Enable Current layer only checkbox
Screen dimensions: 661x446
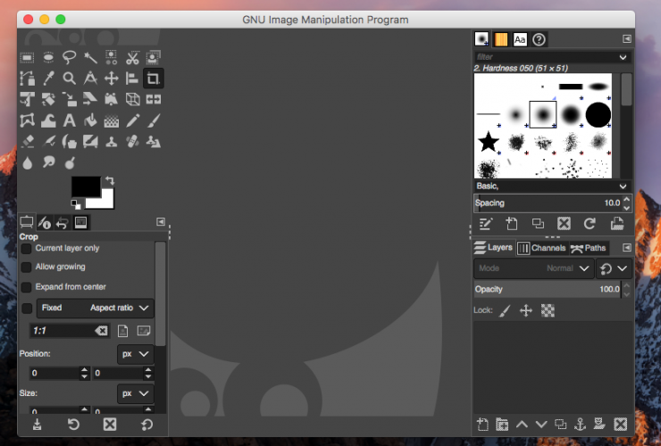click(x=27, y=248)
